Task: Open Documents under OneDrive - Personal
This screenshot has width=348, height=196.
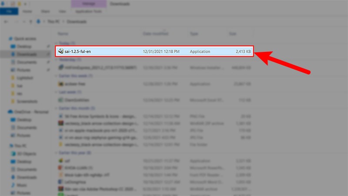Action: (x=27, y=128)
